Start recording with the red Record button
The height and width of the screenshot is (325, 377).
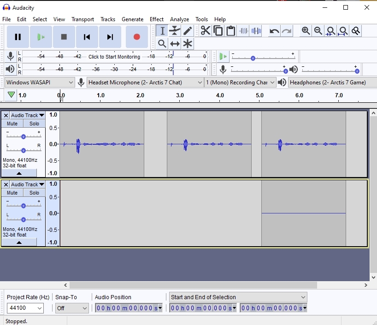point(136,37)
